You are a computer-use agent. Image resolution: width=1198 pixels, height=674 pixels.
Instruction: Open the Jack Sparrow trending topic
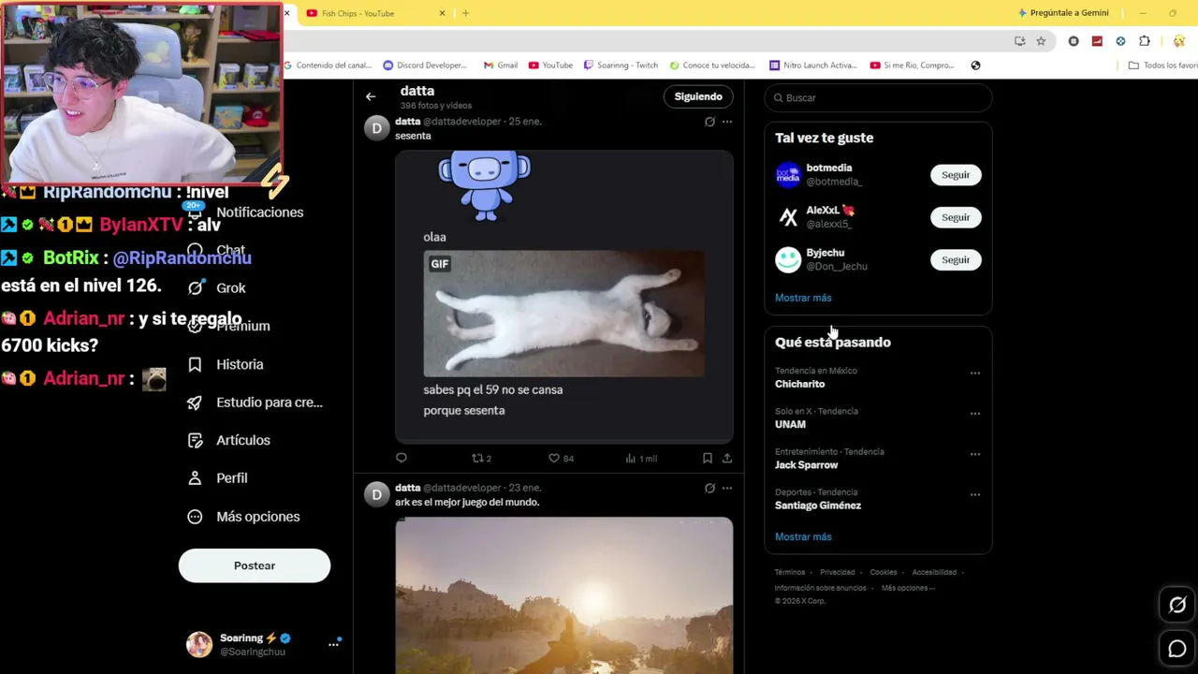pos(806,465)
